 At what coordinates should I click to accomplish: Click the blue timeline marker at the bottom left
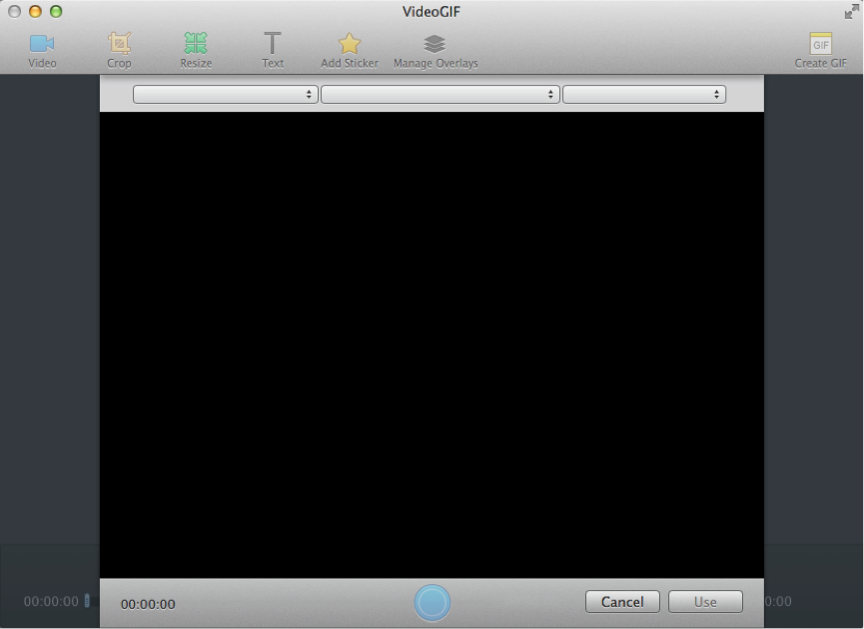(x=87, y=601)
